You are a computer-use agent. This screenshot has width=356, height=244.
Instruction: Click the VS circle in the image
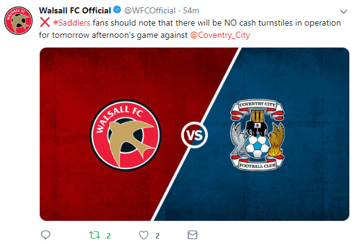coord(195,135)
